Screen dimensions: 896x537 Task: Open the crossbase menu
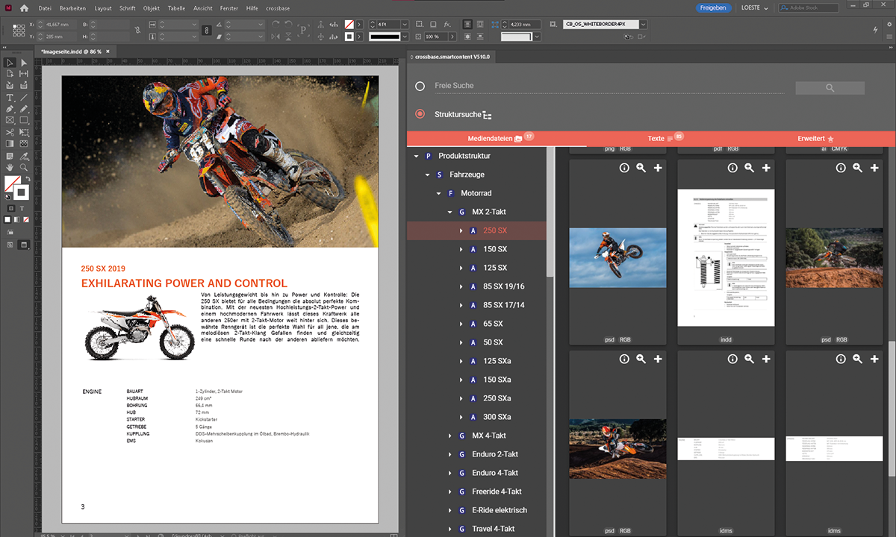278,8
